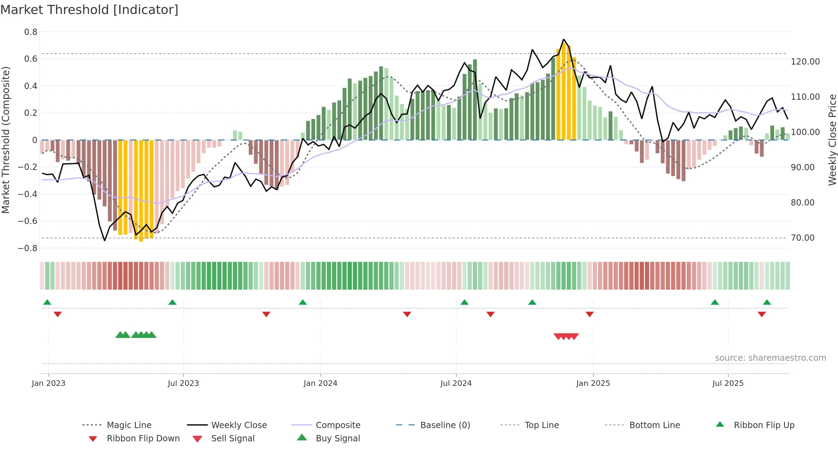Image resolution: width=838 pixels, height=471 pixels.
Task: Click the tallest yellow bar at the 2024 peak
Action: point(564,91)
